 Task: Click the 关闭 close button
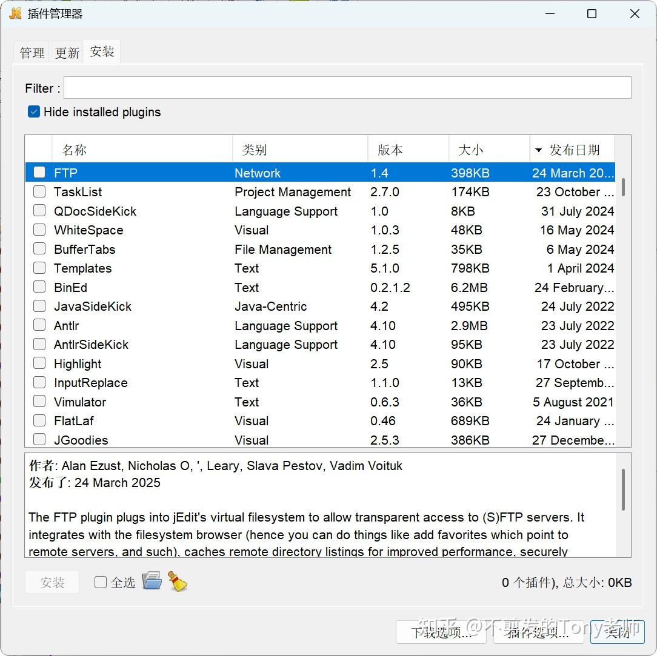[617, 632]
